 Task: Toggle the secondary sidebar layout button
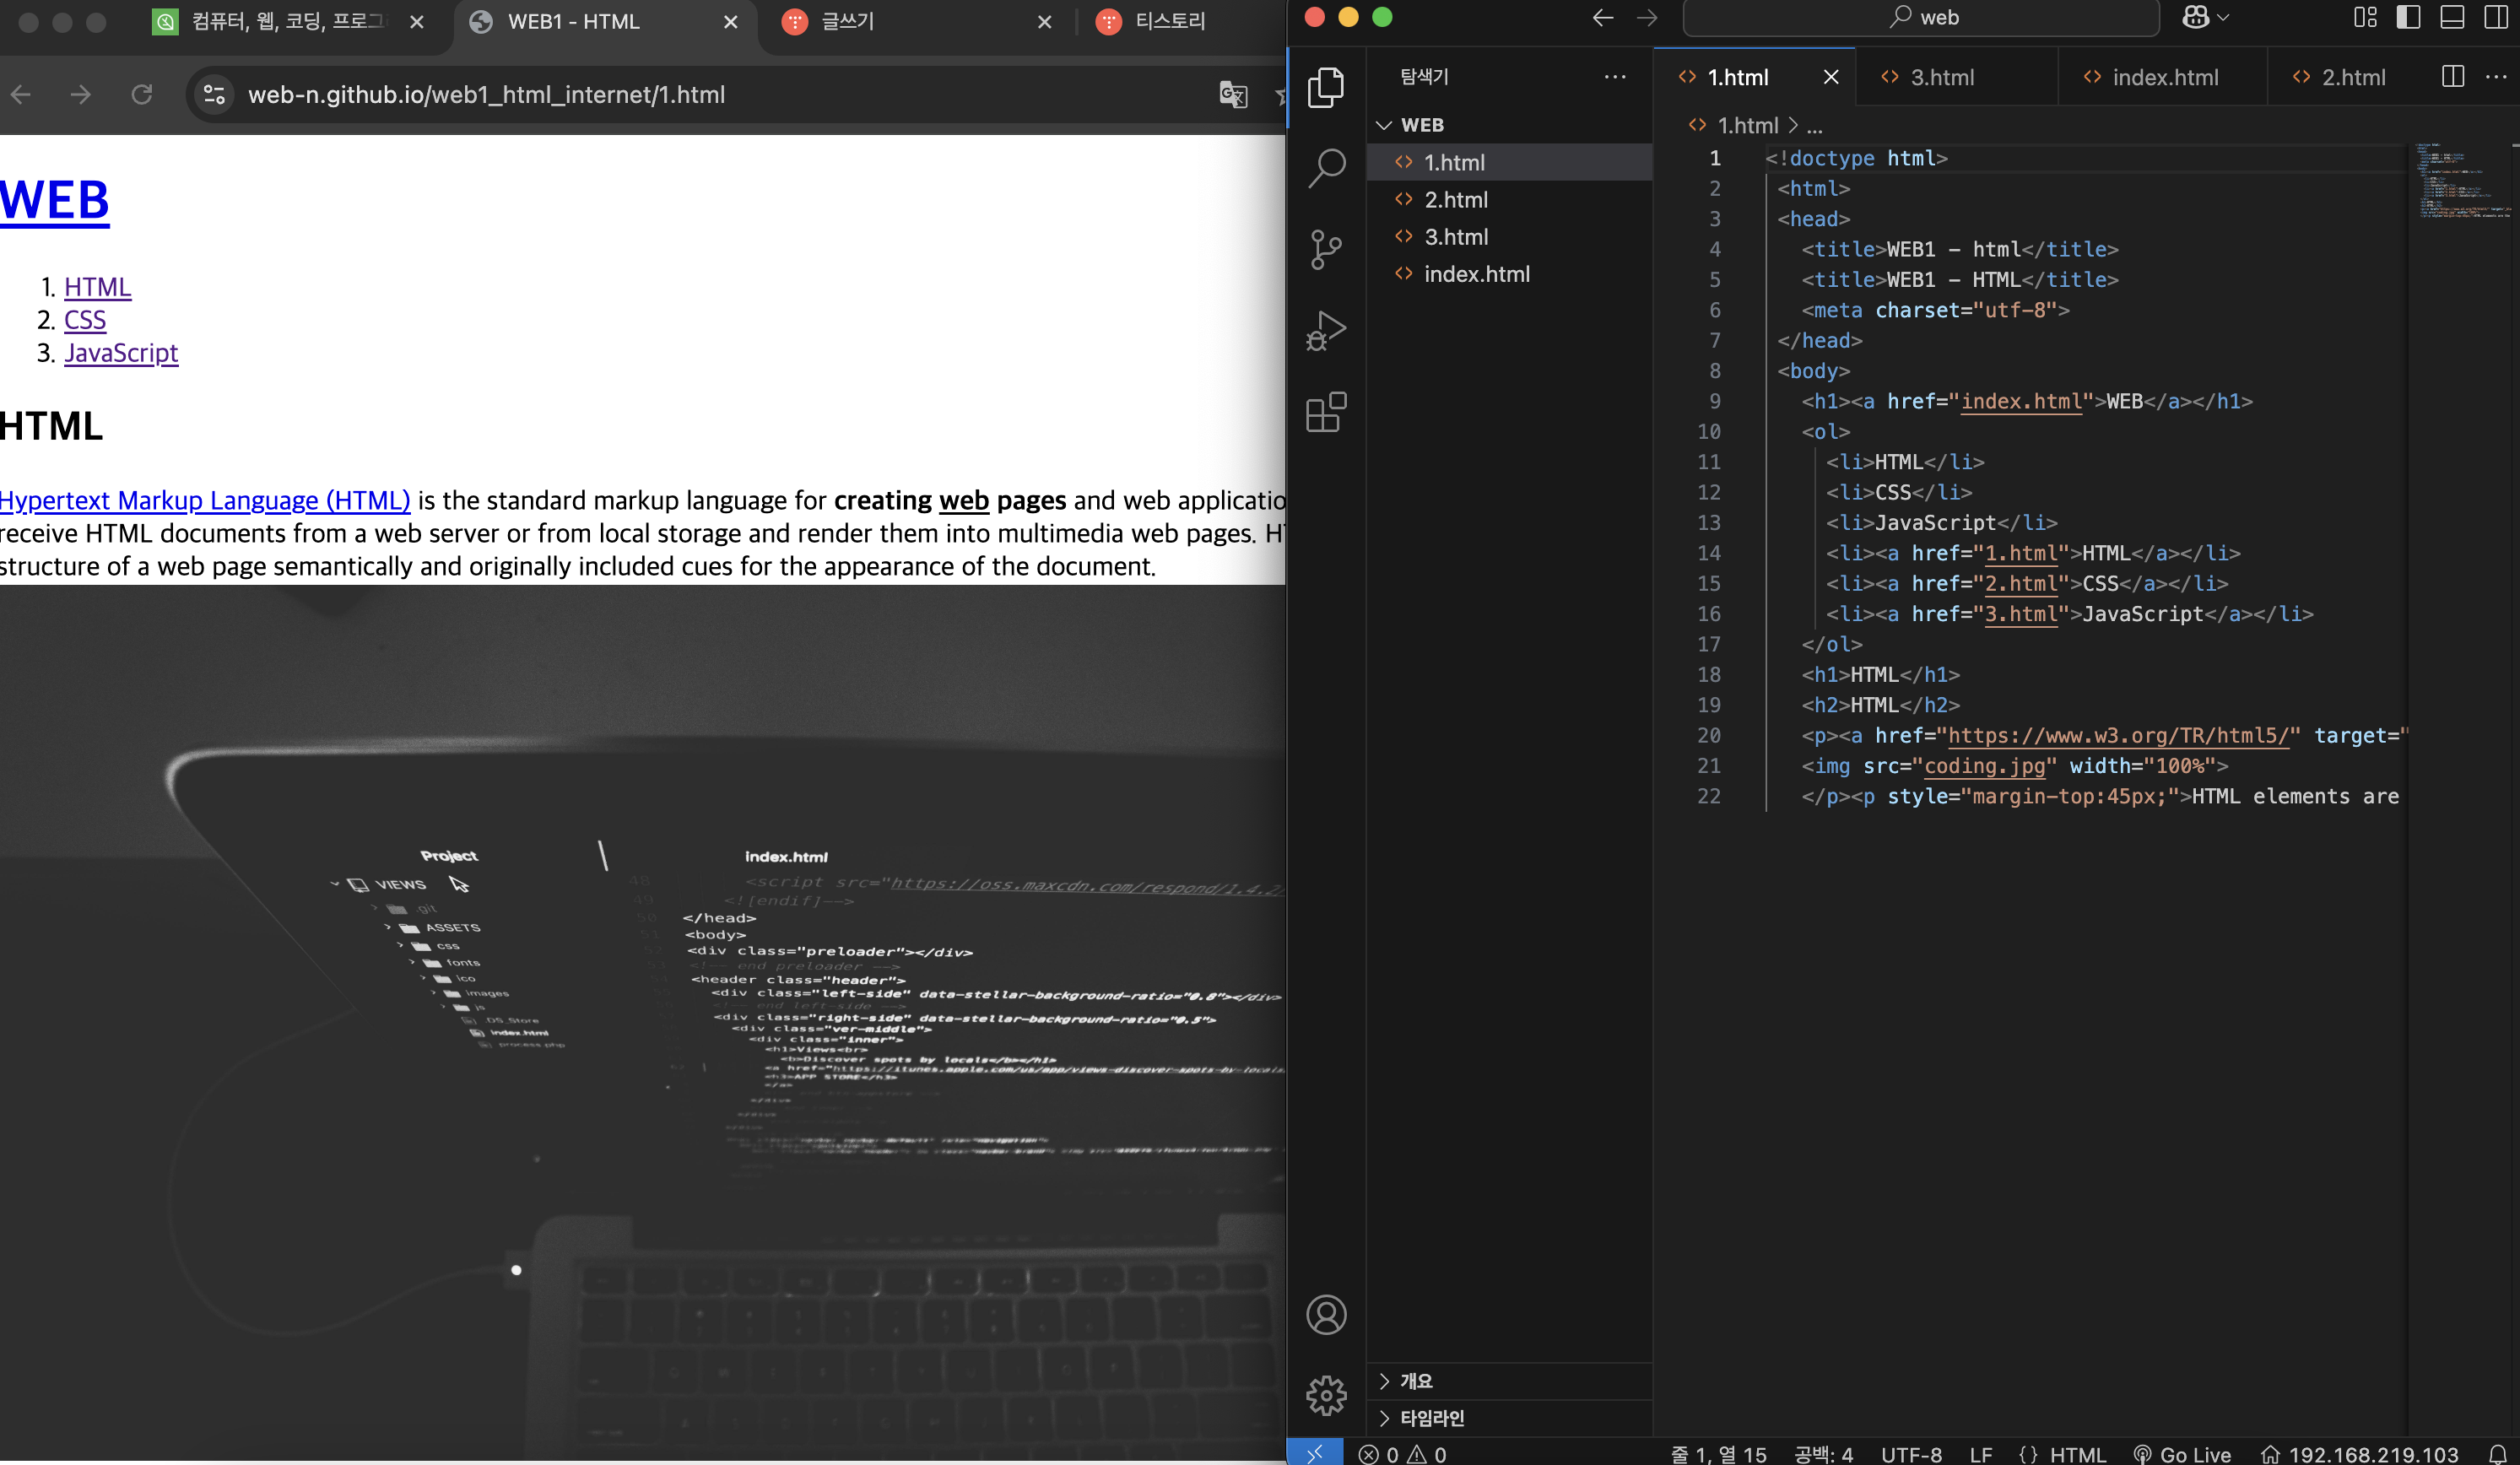pos(2495,18)
